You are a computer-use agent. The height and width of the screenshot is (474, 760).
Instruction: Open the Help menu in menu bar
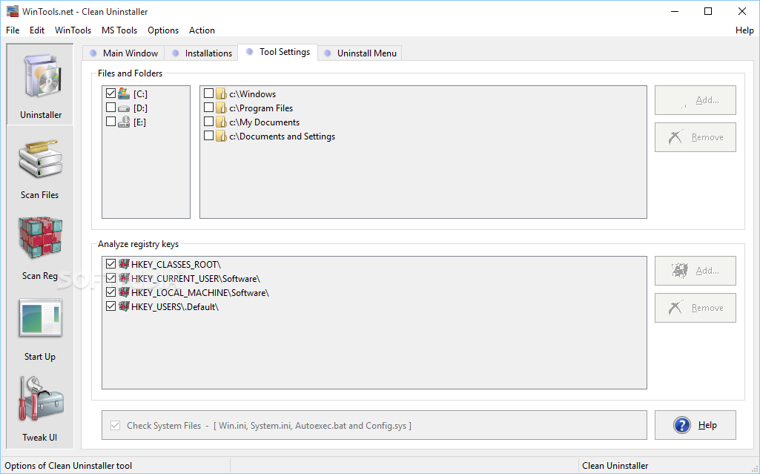click(744, 30)
